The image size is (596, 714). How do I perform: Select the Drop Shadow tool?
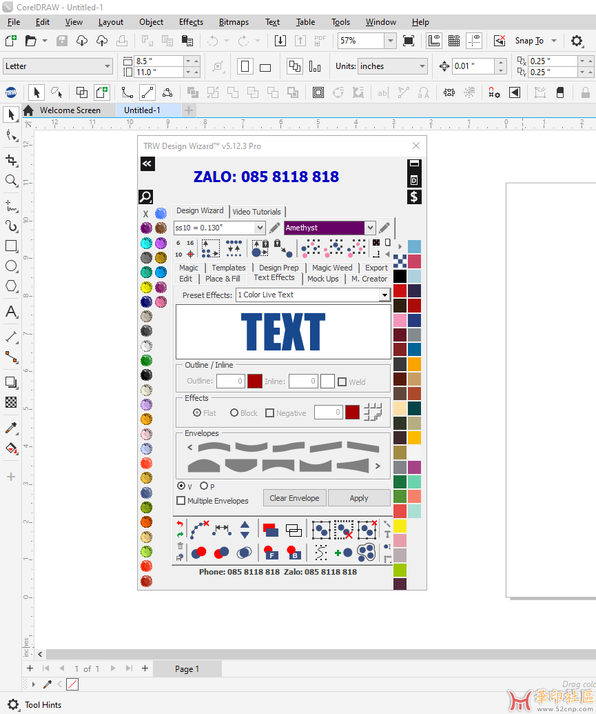[x=11, y=382]
